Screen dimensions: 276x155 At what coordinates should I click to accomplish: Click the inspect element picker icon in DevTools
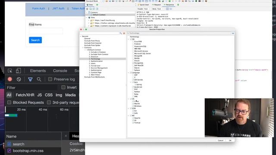(x=10, y=71)
